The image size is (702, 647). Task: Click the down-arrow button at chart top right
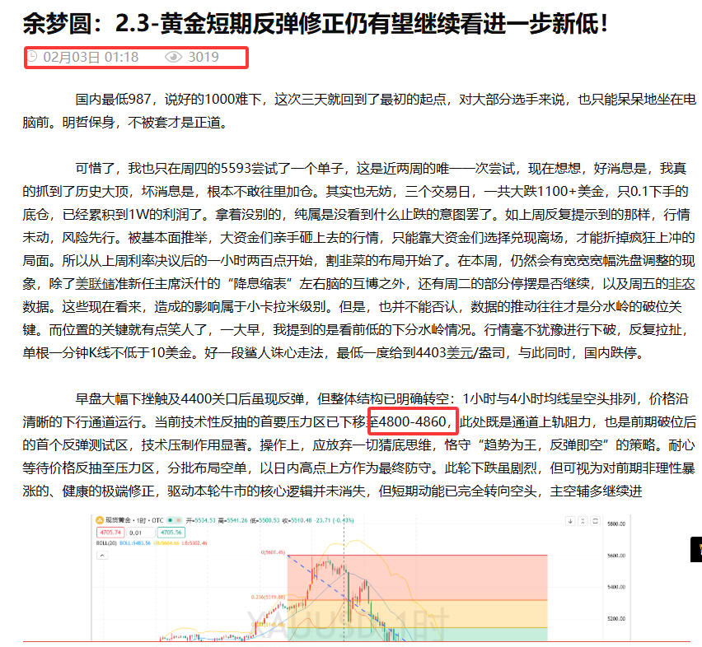(570, 521)
